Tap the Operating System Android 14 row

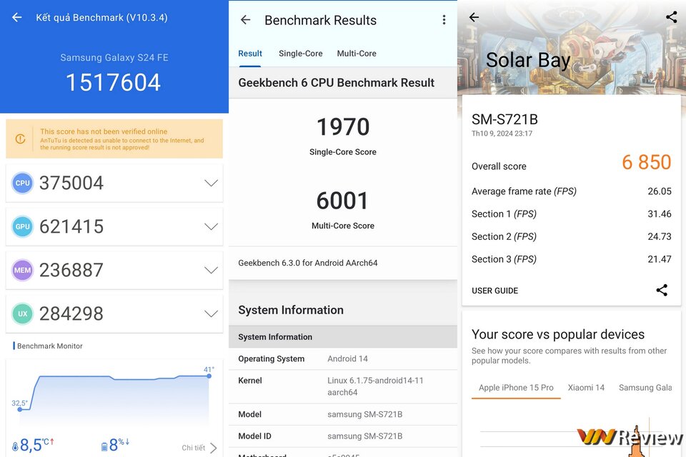point(343,358)
